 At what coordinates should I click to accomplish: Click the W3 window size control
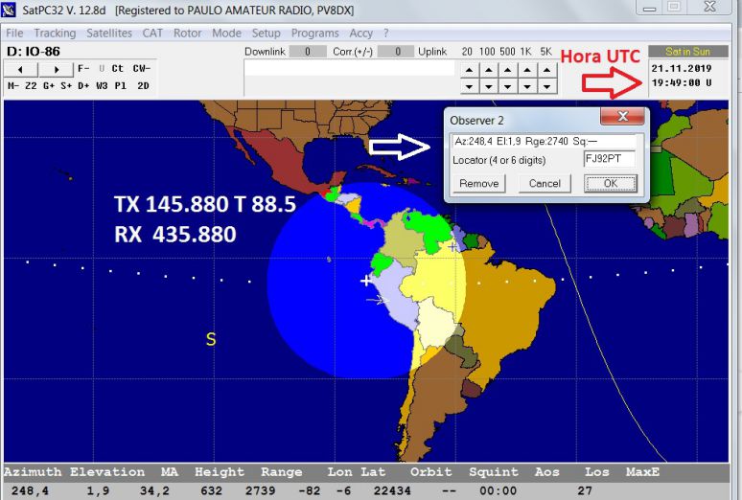pyautogui.click(x=102, y=85)
